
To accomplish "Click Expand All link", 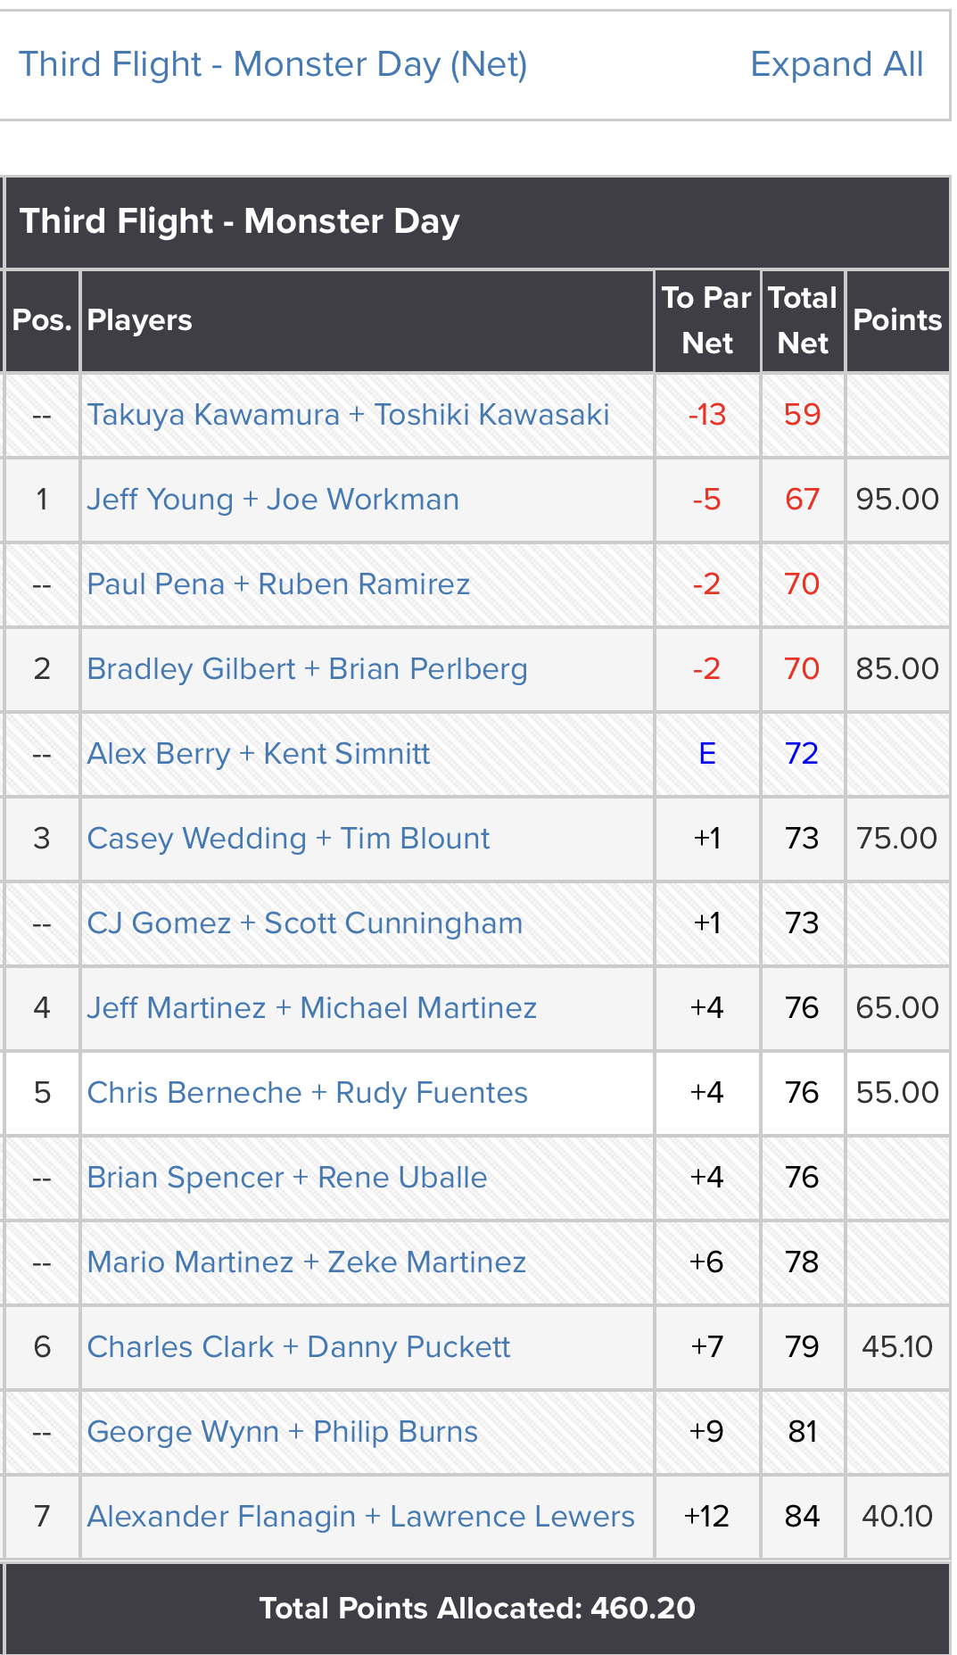I will coord(837,64).
